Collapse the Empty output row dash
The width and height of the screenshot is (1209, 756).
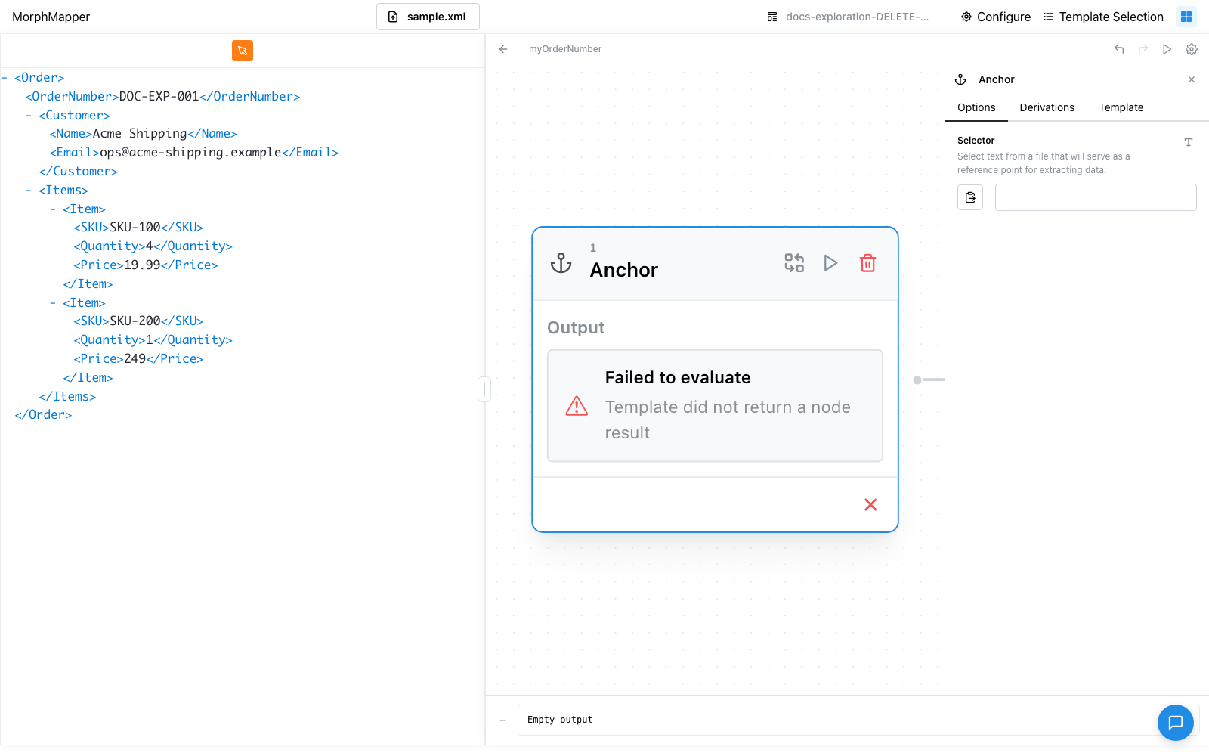pos(502,720)
